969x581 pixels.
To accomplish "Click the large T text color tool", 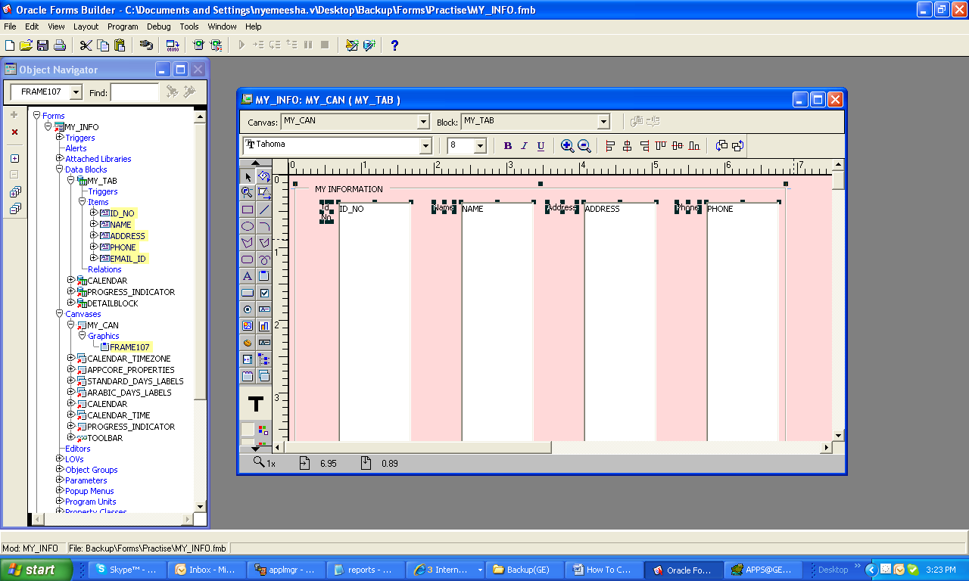I will click(256, 404).
